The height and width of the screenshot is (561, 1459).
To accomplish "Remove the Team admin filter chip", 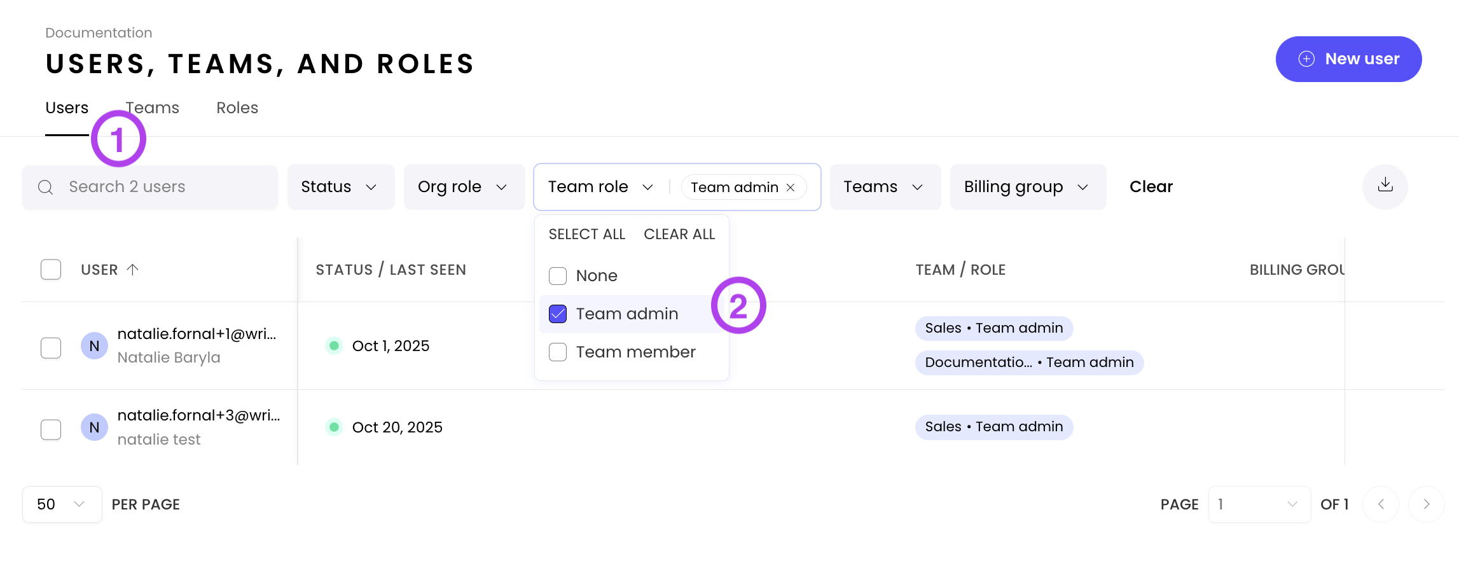I will (x=791, y=188).
